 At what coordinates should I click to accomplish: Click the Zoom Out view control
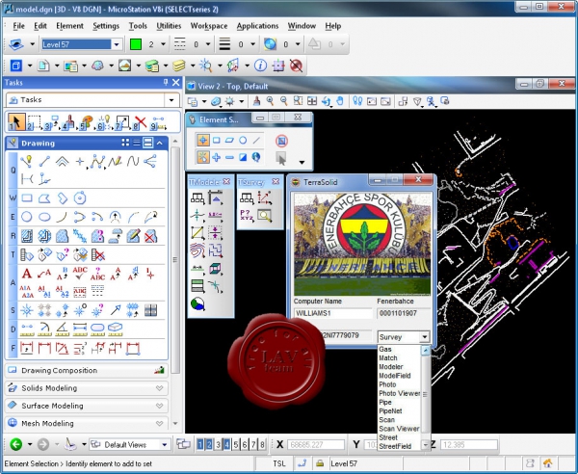[x=284, y=100]
